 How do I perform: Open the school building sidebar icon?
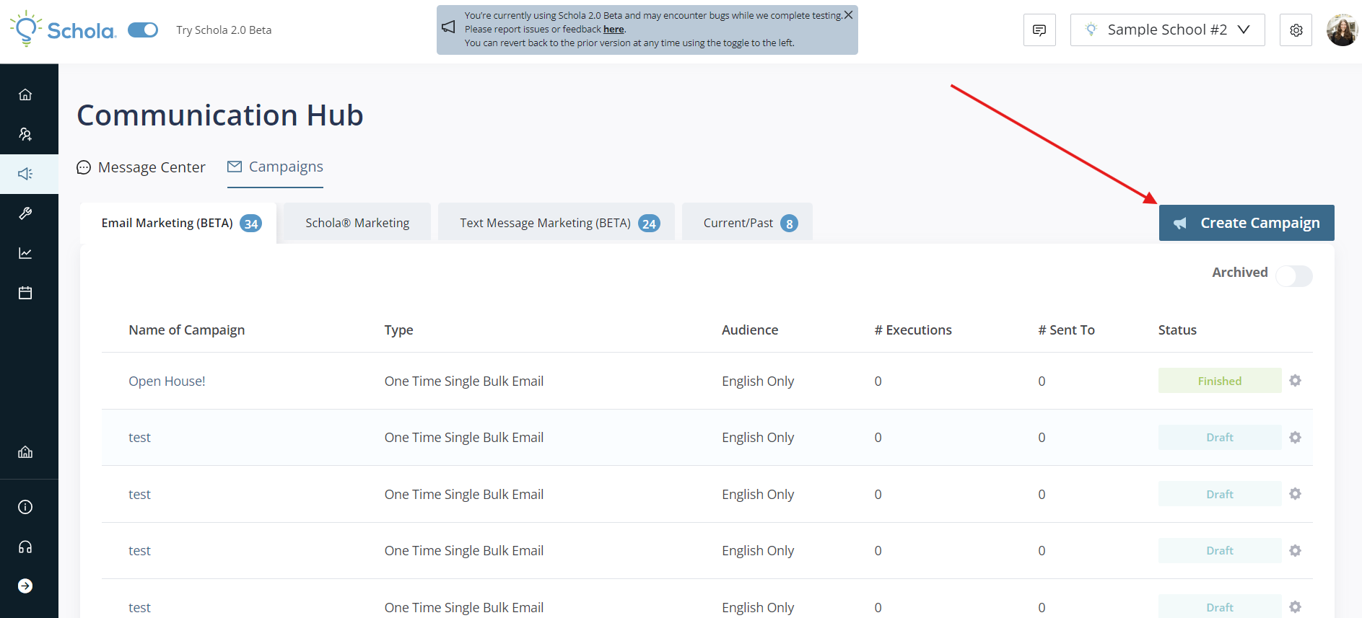(25, 452)
